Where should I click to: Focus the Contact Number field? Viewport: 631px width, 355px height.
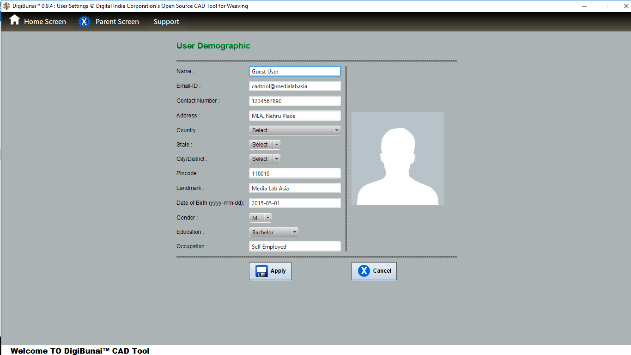[295, 101]
